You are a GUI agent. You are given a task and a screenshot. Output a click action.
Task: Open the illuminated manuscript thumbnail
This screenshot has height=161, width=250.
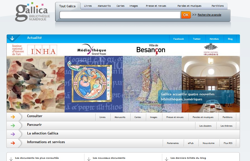point(94,84)
